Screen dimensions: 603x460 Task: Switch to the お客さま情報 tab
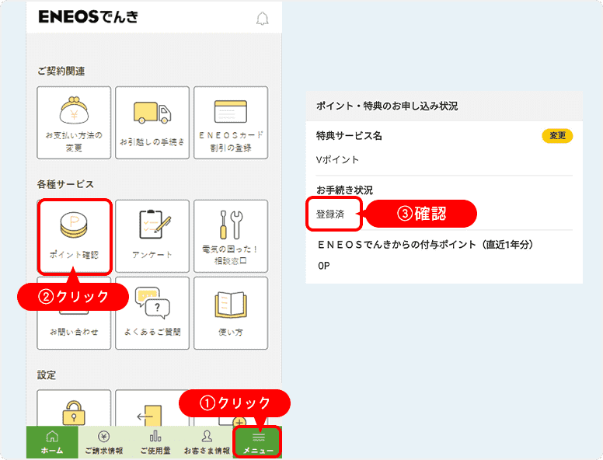coord(207,442)
